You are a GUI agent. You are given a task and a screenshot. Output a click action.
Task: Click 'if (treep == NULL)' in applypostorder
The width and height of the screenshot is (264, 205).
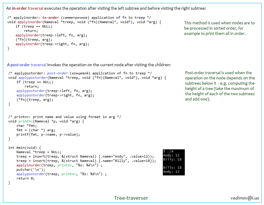coord(35,82)
